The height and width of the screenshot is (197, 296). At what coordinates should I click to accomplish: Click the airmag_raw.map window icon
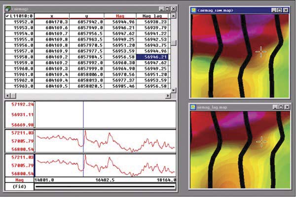[193, 10]
